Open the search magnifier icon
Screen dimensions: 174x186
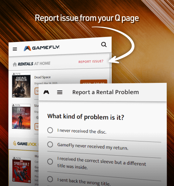point(104,45)
